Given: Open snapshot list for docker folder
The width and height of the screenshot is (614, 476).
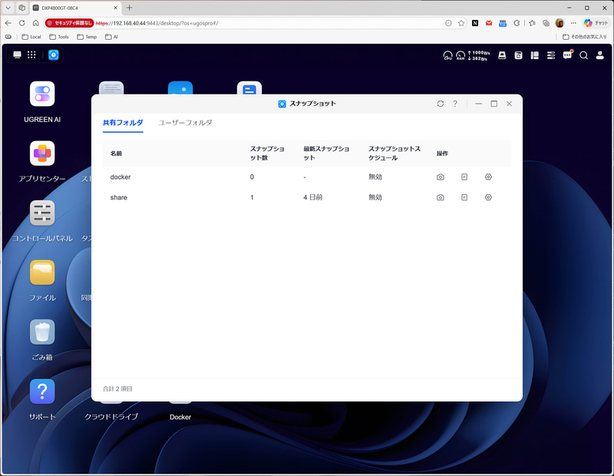Looking at the screenshot, I should (x=464, y=177).
